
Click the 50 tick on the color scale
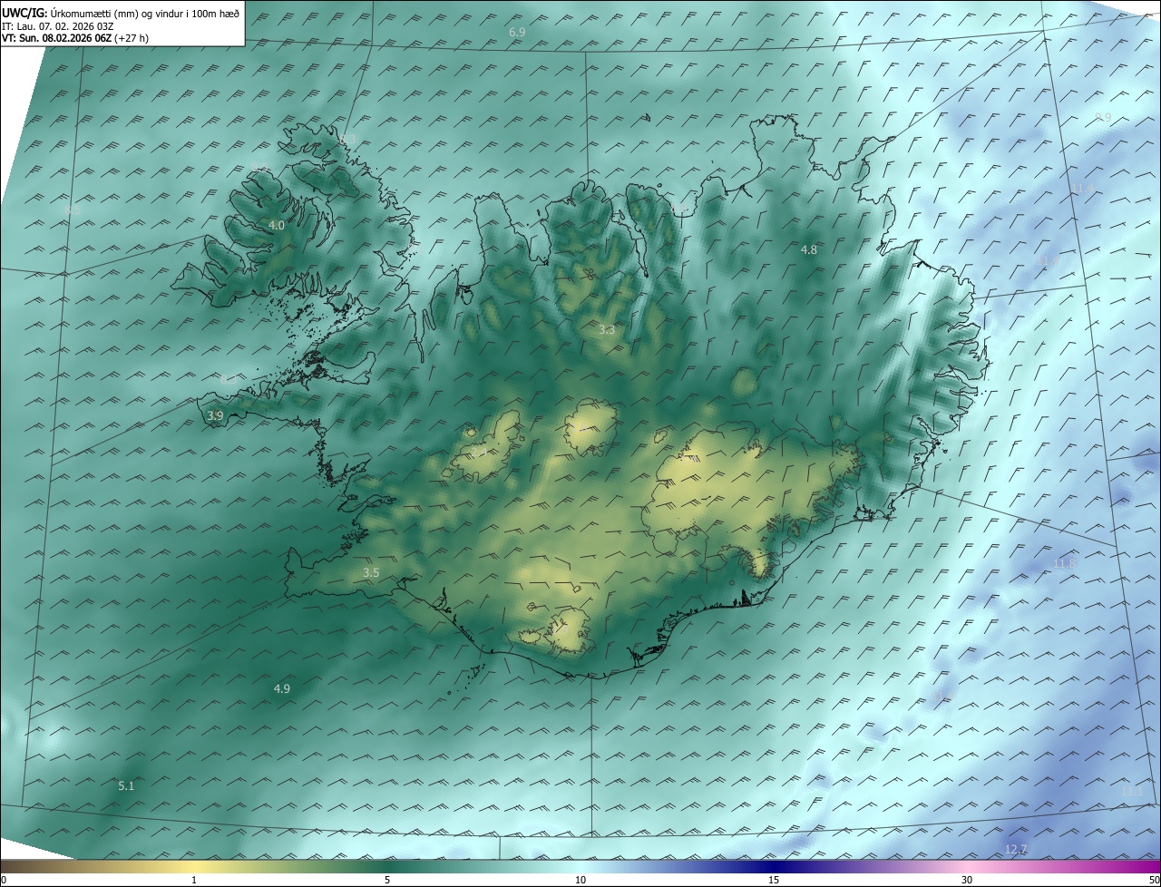(1154, 880)
